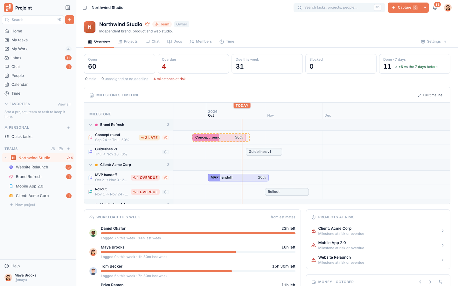The height and width of the screenshot is (286, 458).
Task: Focus the top search tasks, projects, people field
Action: pyautogui.click(x=339, y=8)
